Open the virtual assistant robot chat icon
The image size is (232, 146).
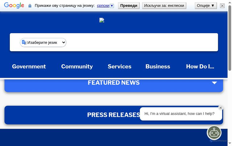(x=214, y=133)
